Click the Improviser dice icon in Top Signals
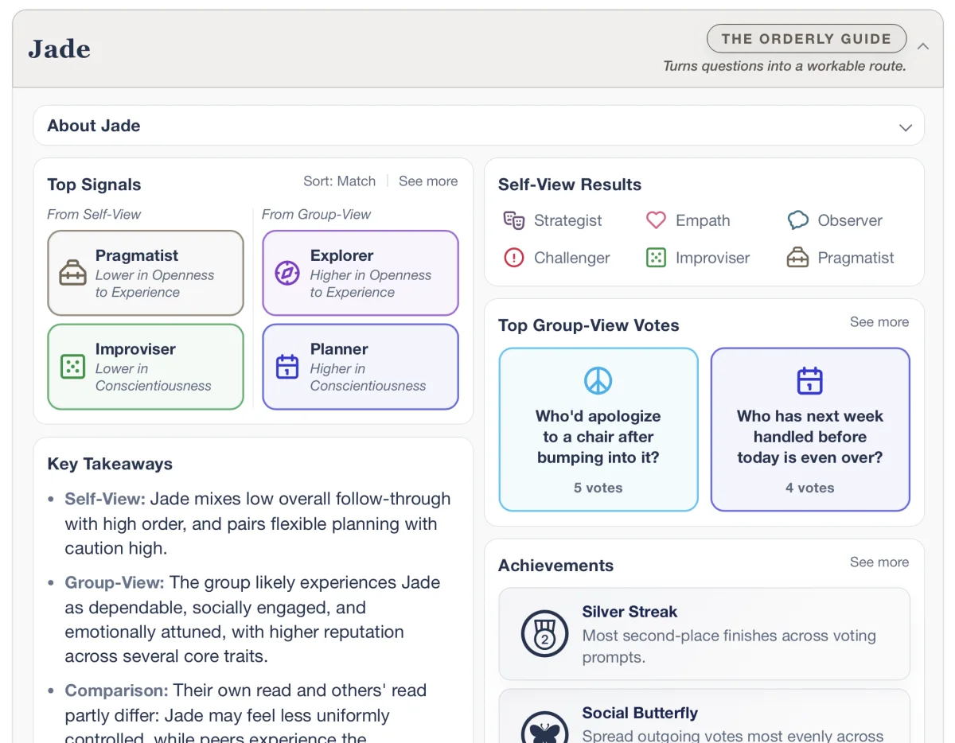The height and width of the screenshot is (743, 955). [x=72, y=367]
